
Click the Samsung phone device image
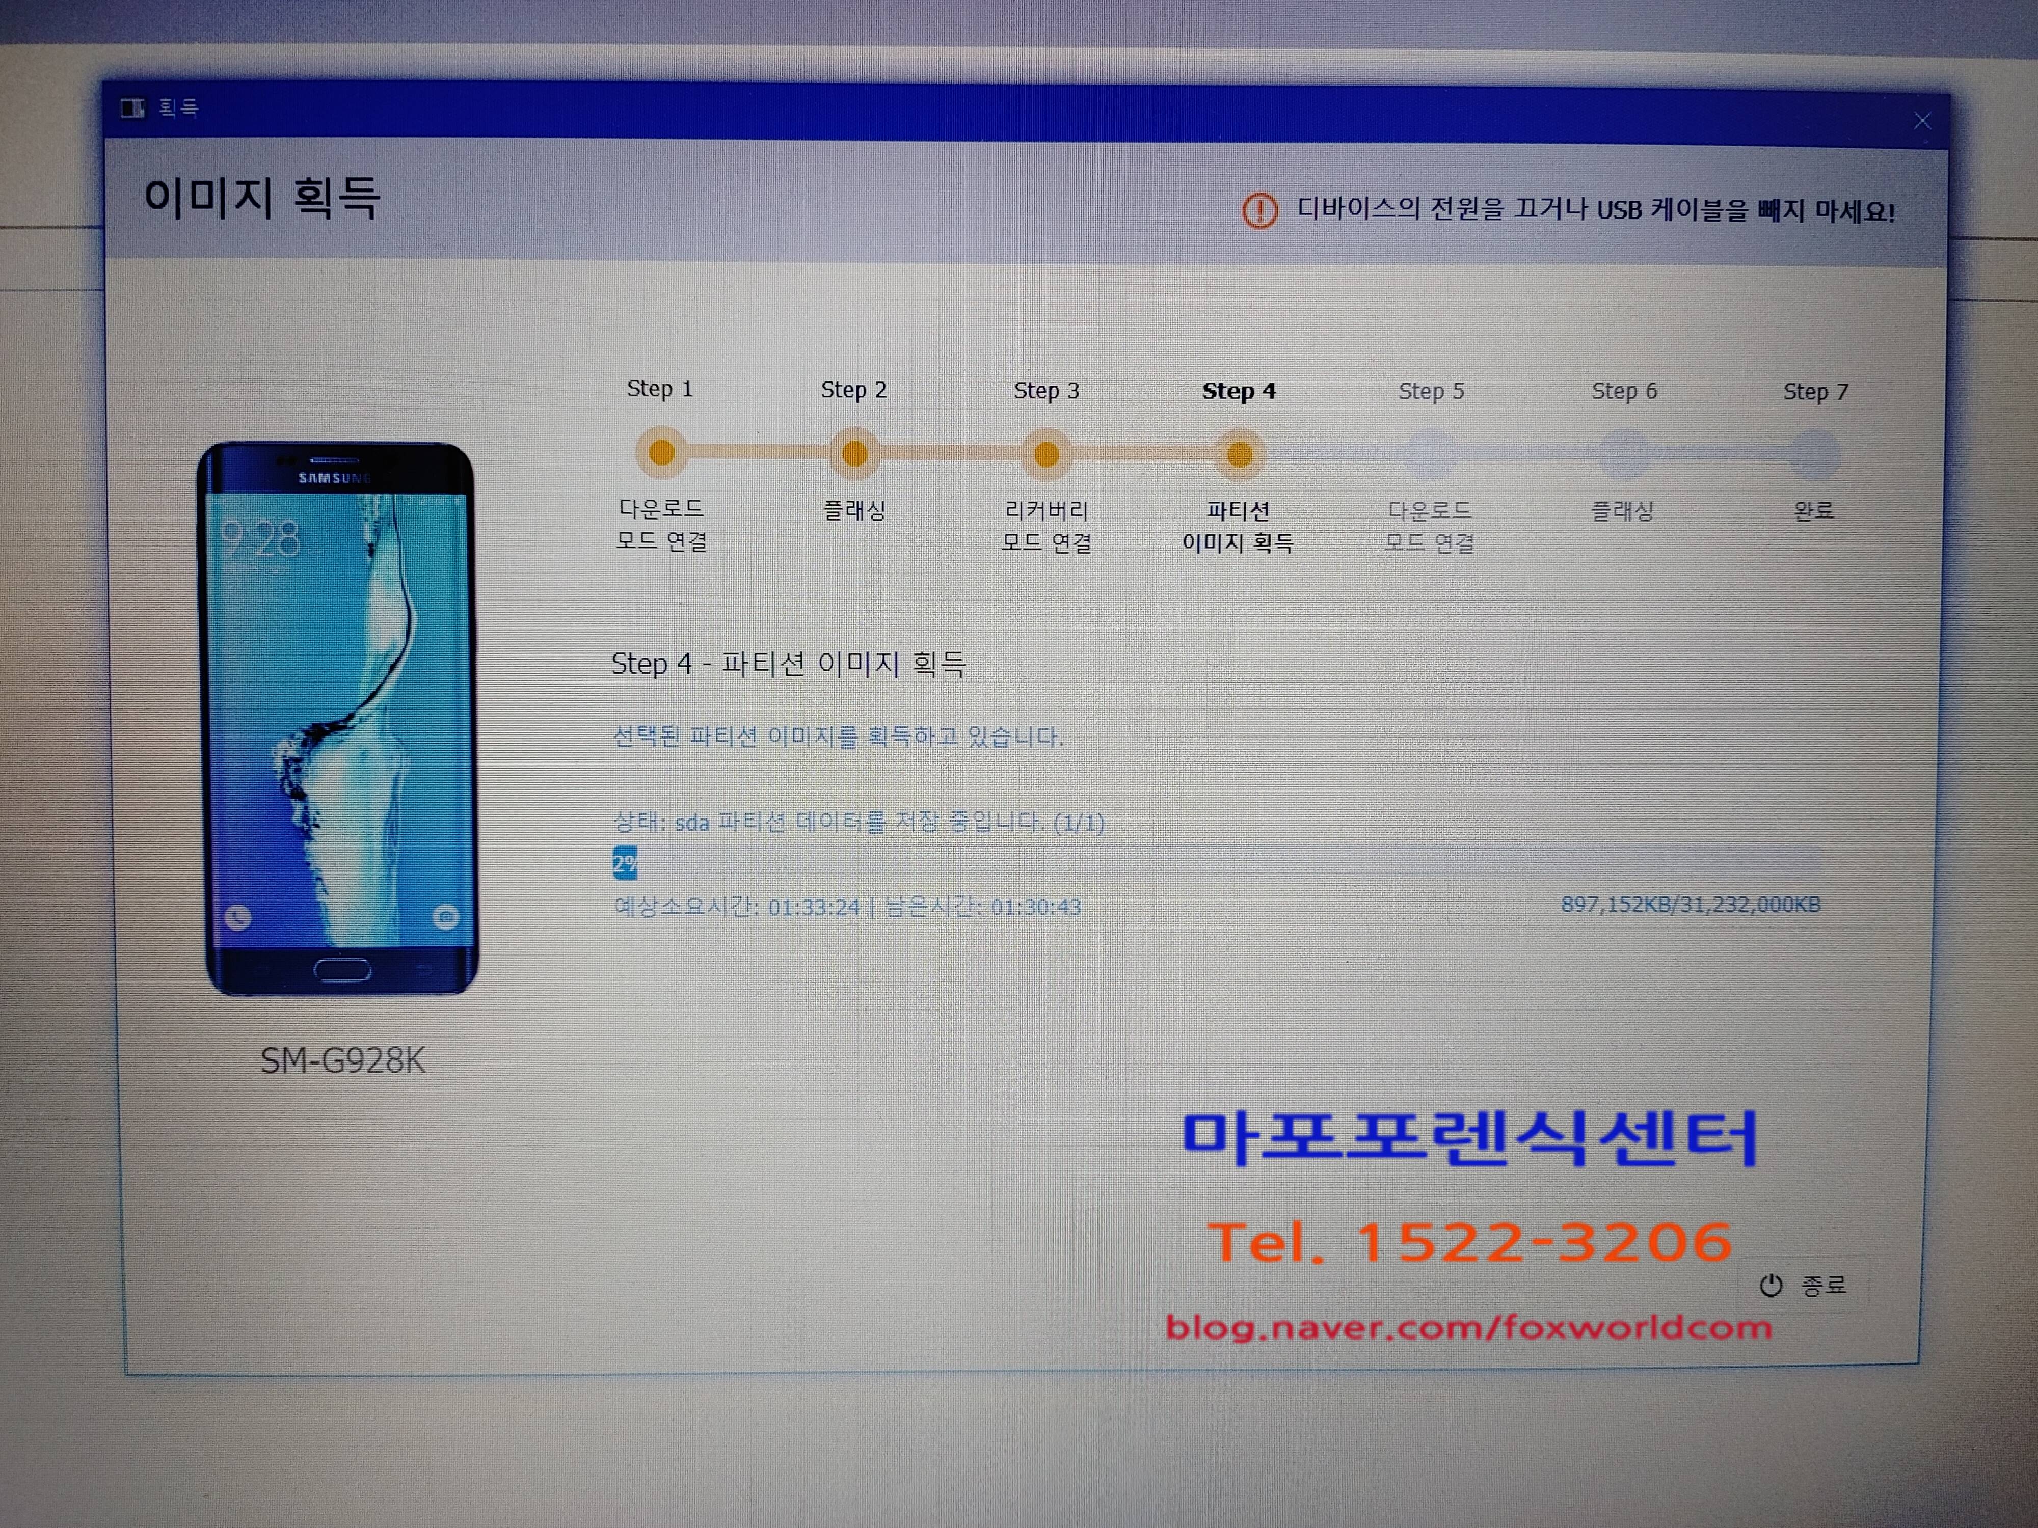point(338,718)
